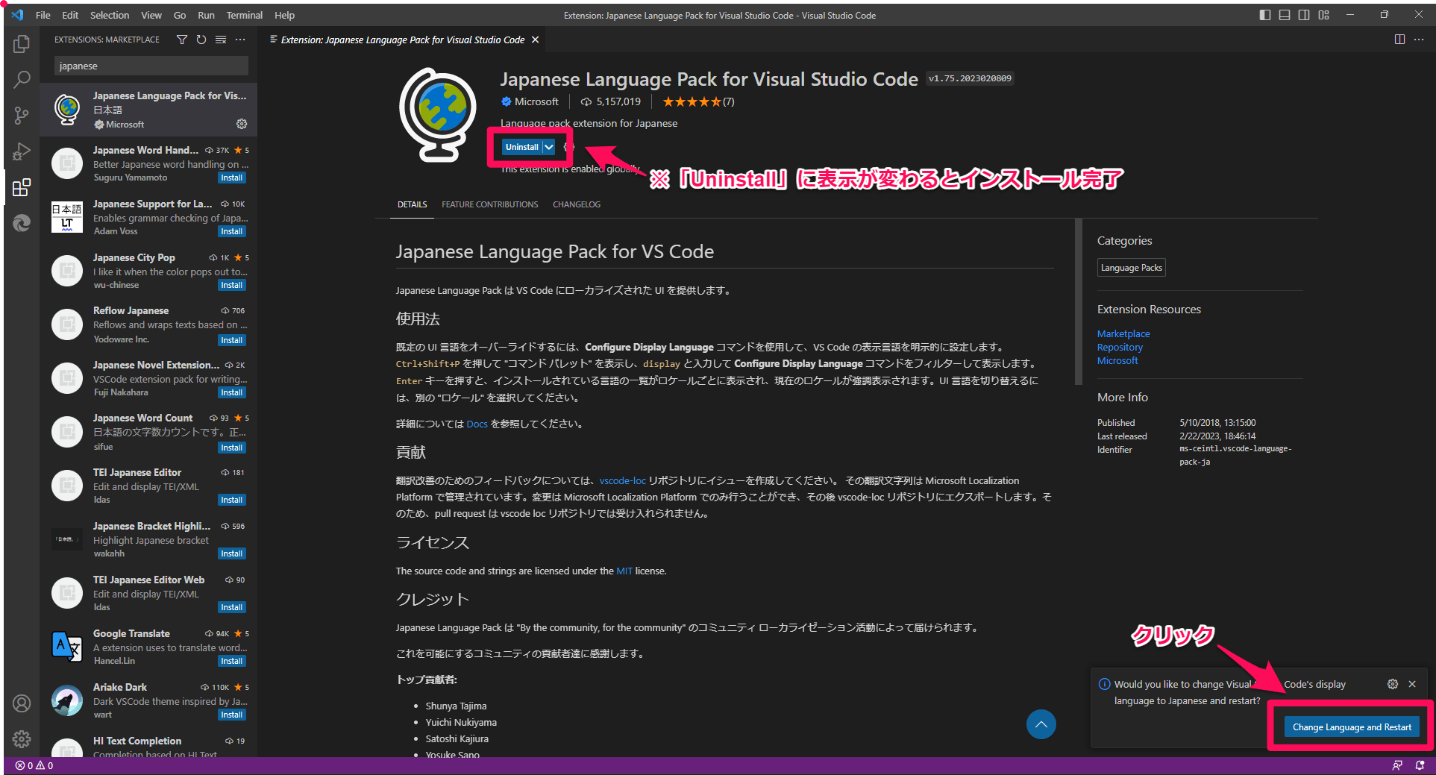1436x775 pixels.
Task: Open the errors and warnings status item
Action: click(34, 765)
